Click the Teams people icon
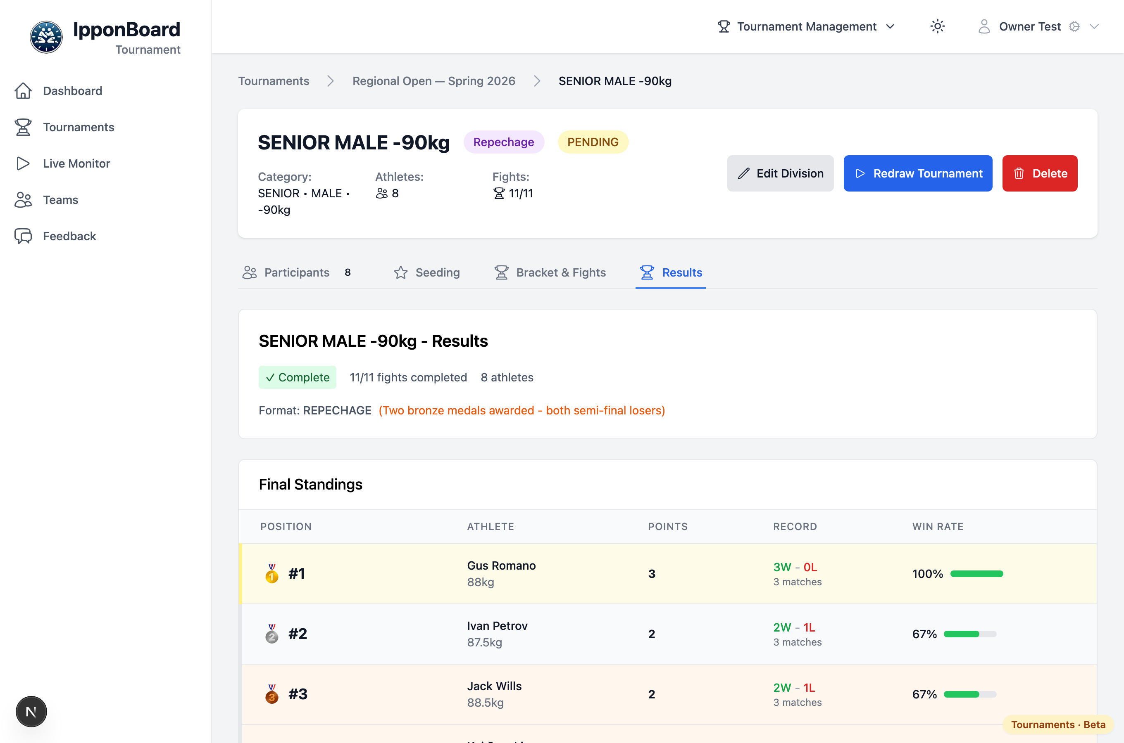Image resolution: width=1124 pixels, height=743 pixels. pyautogui.click(x=23, y=200)
